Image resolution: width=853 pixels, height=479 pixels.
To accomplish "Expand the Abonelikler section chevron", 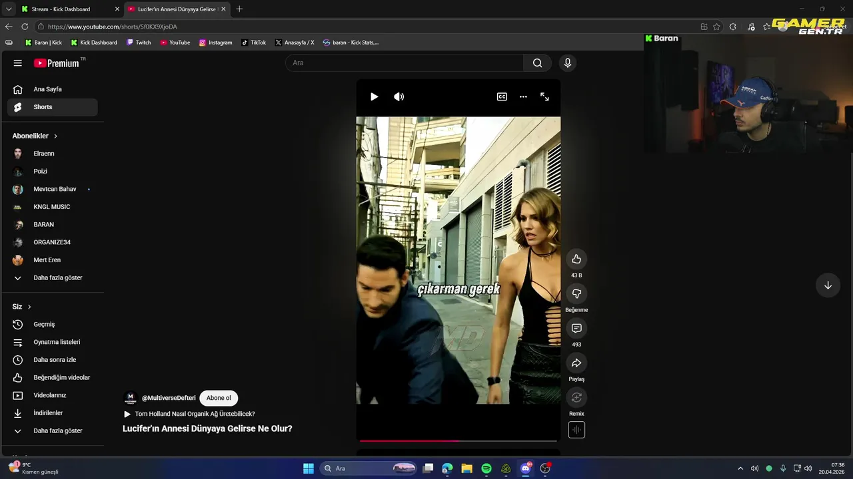I will pos(55,136).
